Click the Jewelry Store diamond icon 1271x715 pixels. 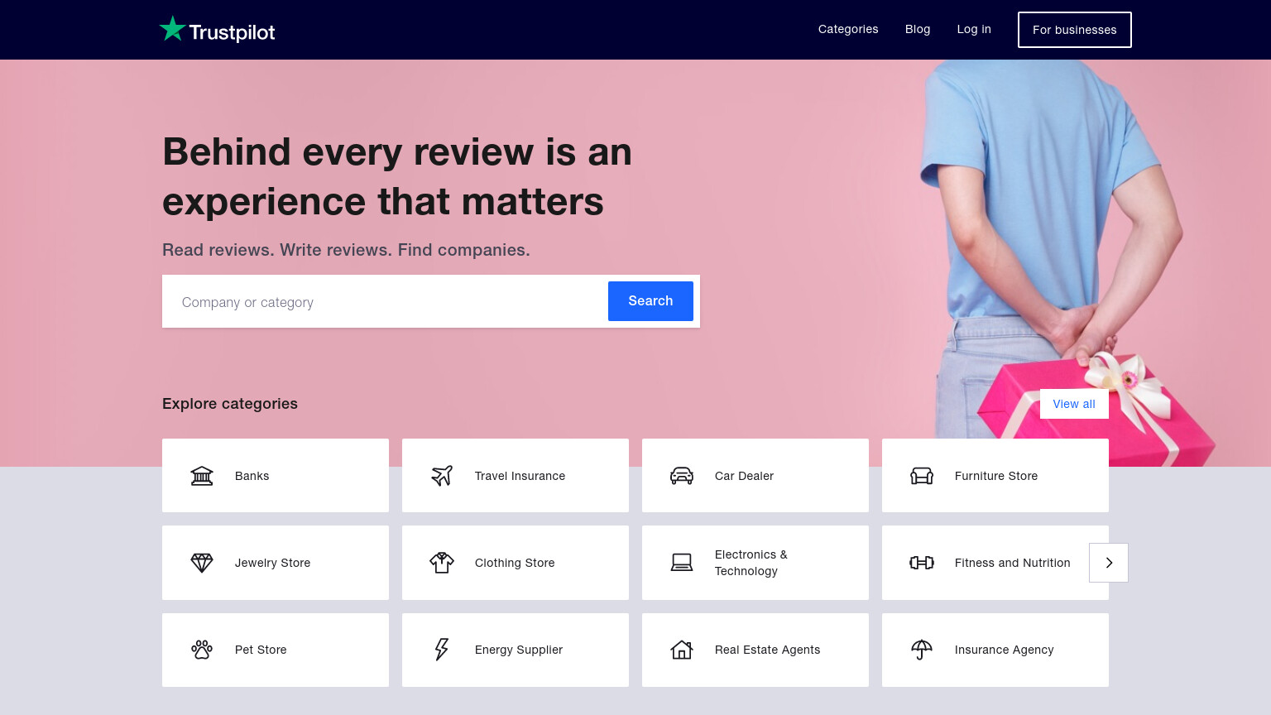click(x=202, y=563)
